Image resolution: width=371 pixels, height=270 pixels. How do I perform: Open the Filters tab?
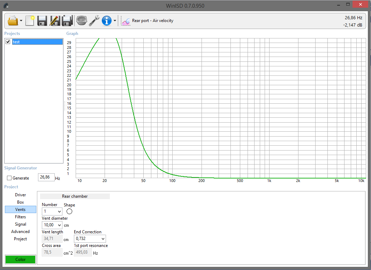point(20,217)
